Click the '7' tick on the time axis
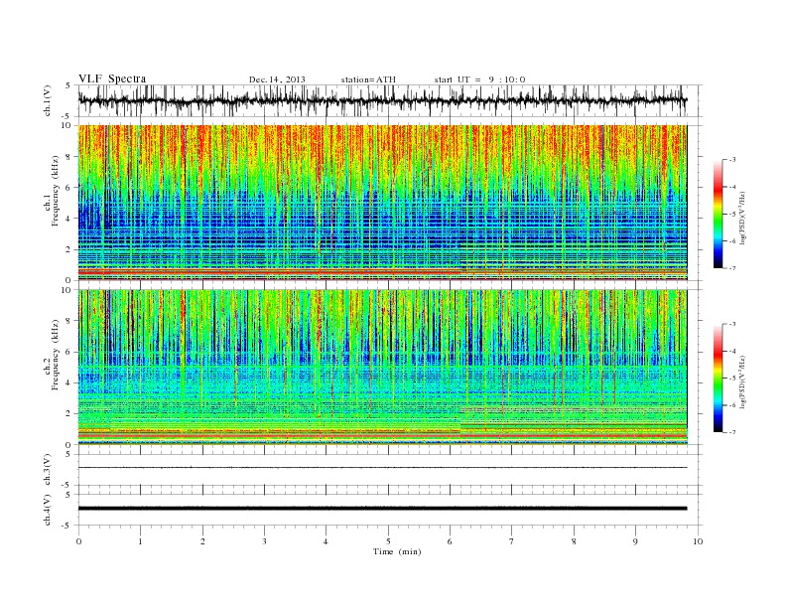This screenshot has width=786, height=608. click(x=512, y=541)
